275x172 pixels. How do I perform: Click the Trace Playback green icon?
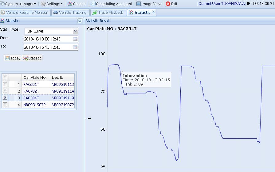(x=95, y=13)
